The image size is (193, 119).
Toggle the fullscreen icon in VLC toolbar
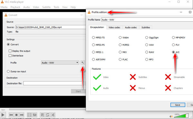point(29,115)
